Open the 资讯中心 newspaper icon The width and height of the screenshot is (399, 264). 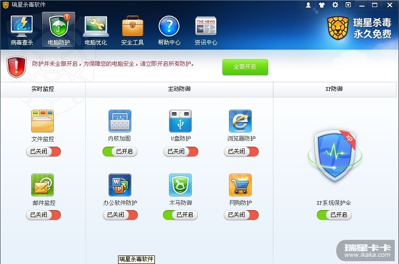(206, 26)
